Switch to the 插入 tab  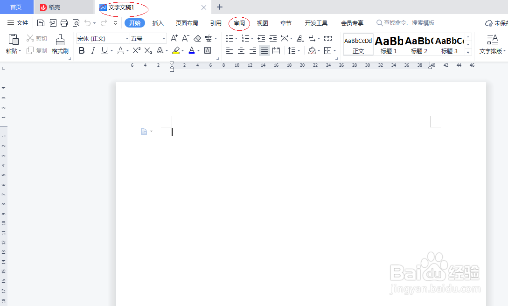tap(158, 23)
